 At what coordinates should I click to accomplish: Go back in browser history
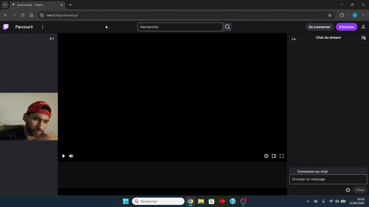(x=5, y=15)
